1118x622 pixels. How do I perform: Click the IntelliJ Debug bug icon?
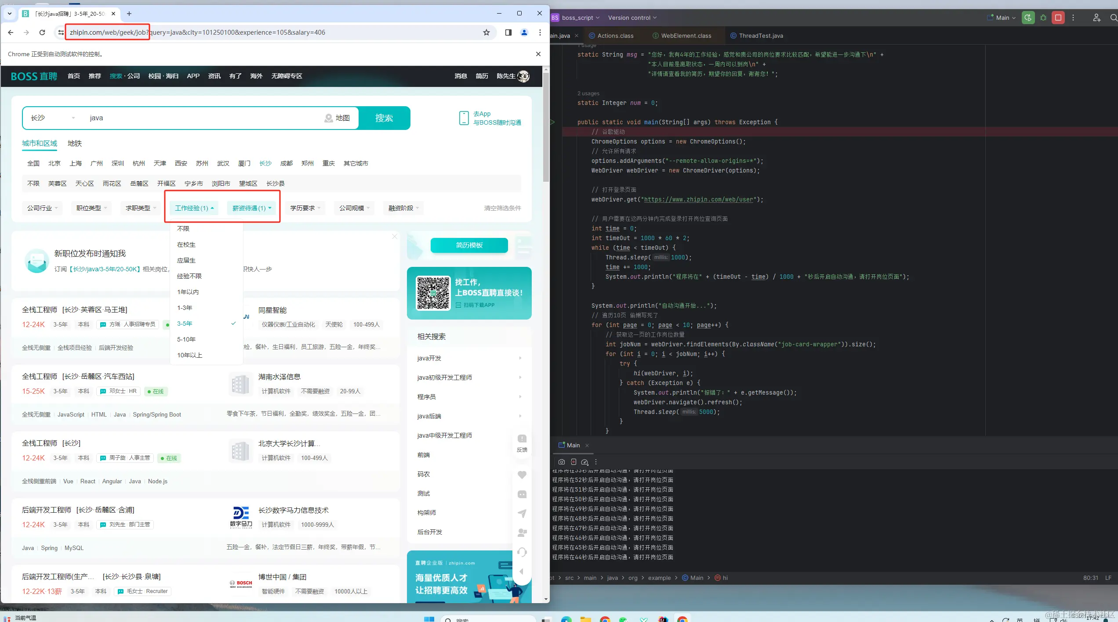(1043, 18)
